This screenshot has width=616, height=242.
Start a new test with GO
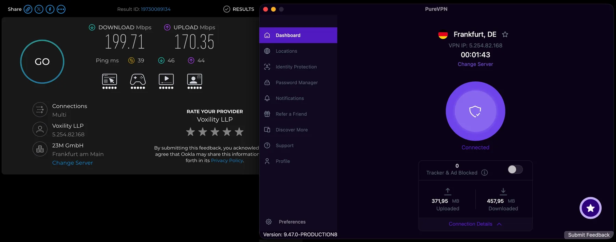tap(42, 62)
